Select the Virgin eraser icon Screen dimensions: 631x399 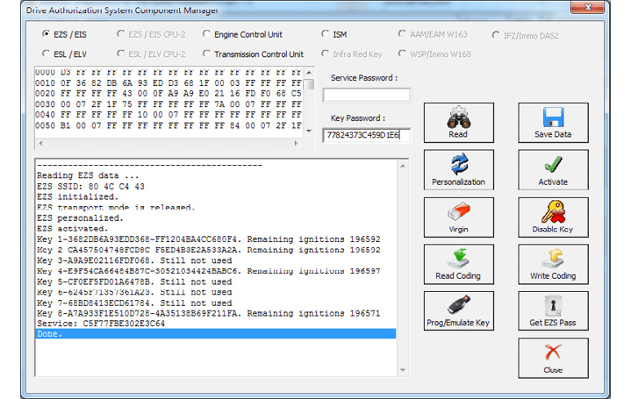[x=458, y=212]
